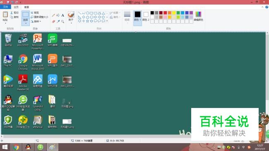Viewport: 269px width, 151px height.
Task: Expand the Paste dropdown arrow
Action: point(5,23)
